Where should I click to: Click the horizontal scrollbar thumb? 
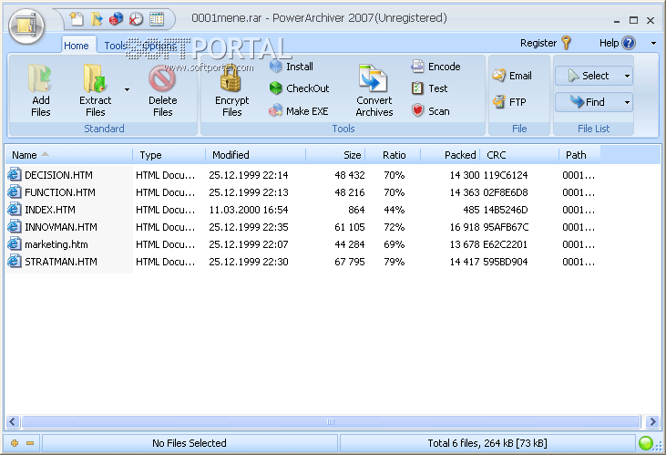click(x=331, y=421)
